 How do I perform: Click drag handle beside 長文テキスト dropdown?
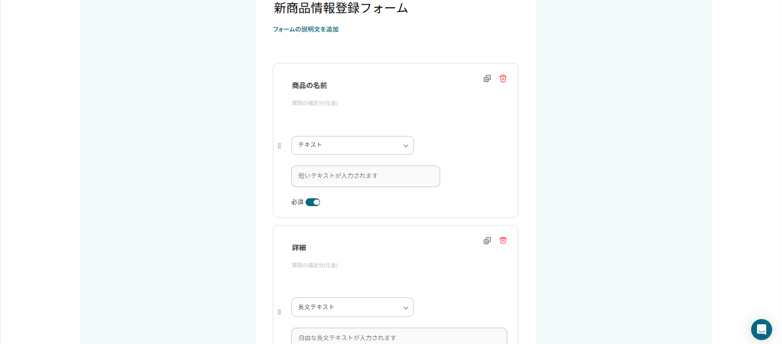click(x=279, y=312)
